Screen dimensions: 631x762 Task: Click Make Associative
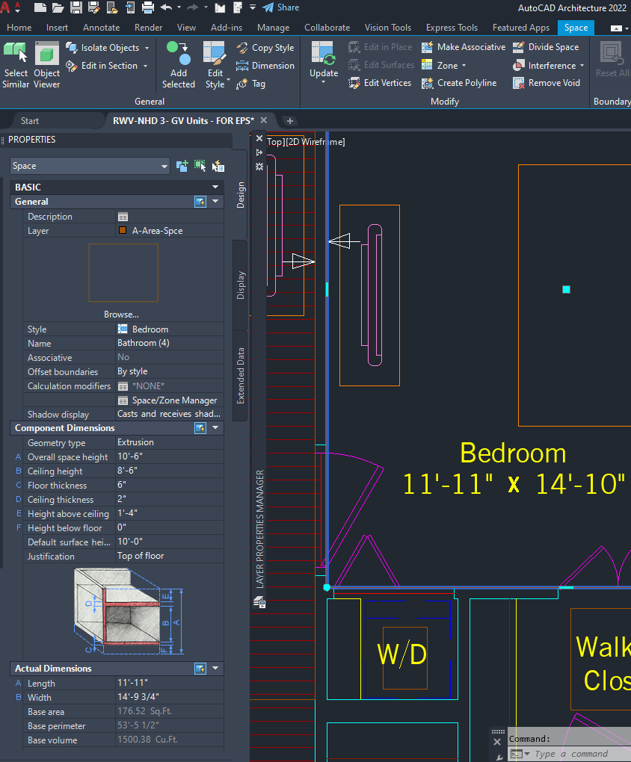point(464,47)
